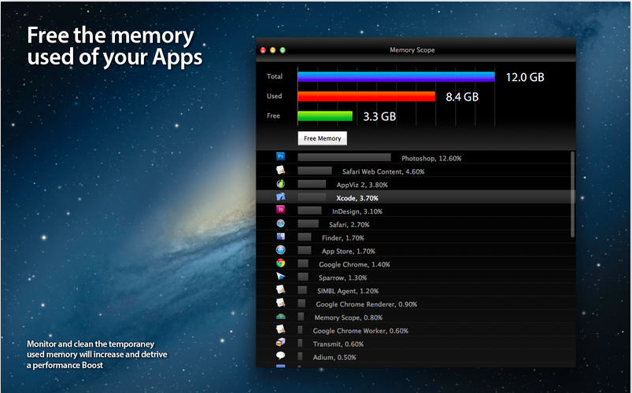Screen dimensions: 632x393
Task: Select 'Google Chrome Renderer, 0.90%' text
Action: [367, 304]
